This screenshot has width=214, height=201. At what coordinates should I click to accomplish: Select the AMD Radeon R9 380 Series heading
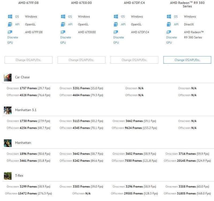187,5
